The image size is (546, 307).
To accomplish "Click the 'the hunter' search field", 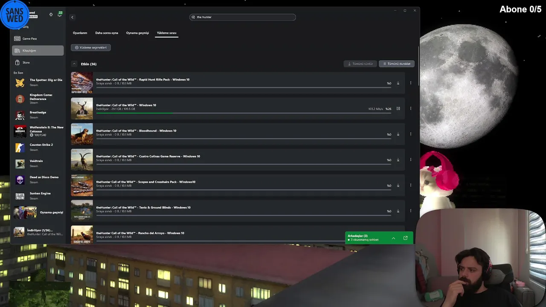I will click(x=243, y=17).
